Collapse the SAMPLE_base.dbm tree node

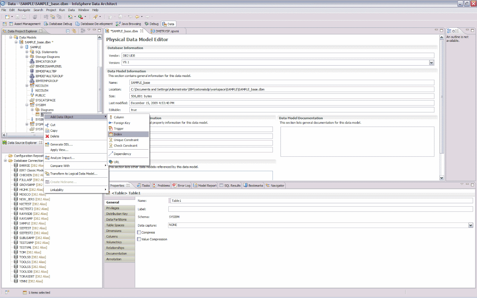click(16, 42)
